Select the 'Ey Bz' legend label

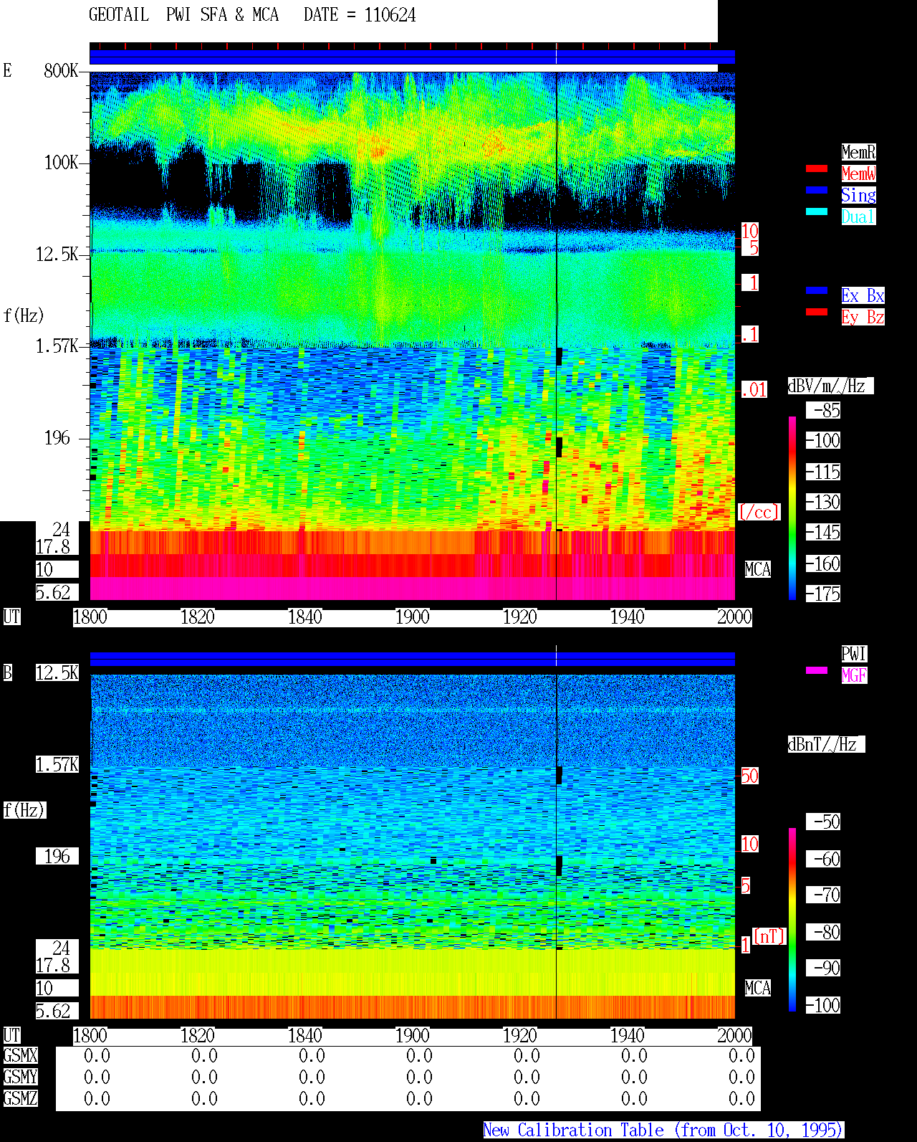coord(863,317)
